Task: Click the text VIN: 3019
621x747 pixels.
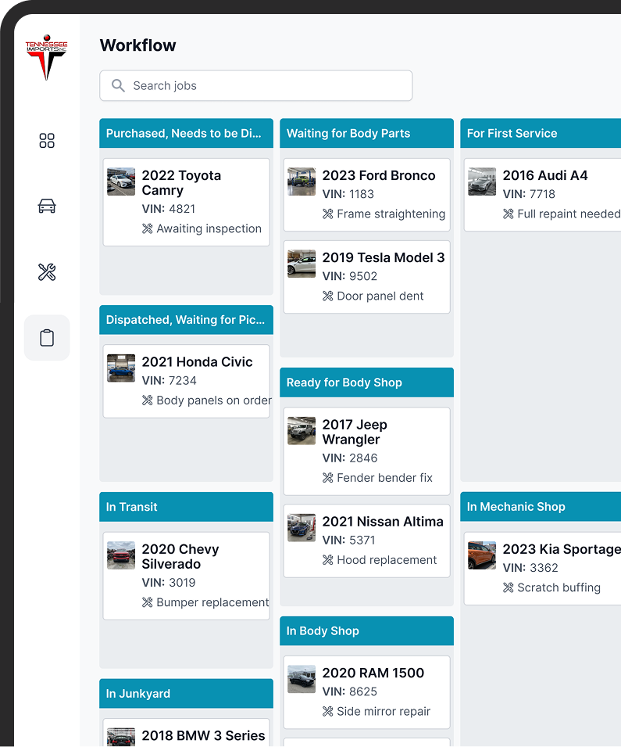Action: coord(169,583)
